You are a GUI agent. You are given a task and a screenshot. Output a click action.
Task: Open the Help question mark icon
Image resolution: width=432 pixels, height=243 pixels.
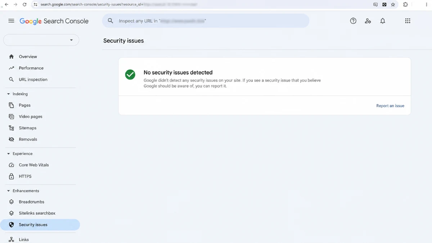tap(353, 21)
